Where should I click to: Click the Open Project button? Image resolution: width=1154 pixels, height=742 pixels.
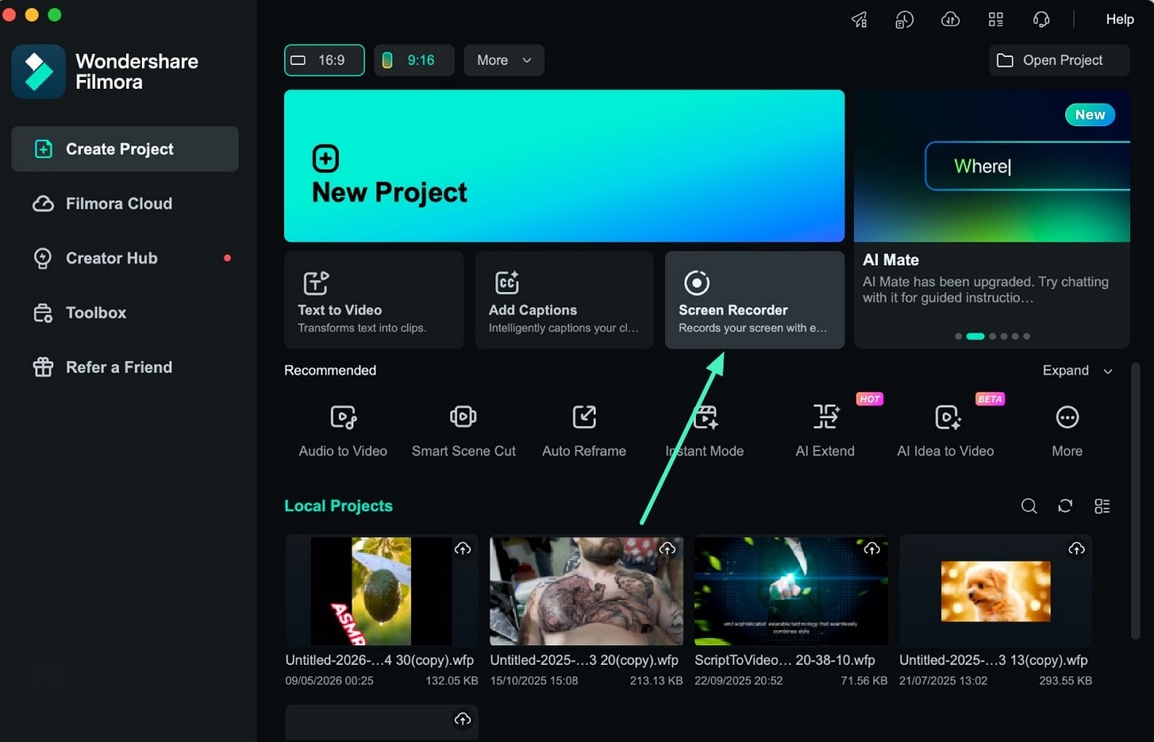[x=1059, y=60]
